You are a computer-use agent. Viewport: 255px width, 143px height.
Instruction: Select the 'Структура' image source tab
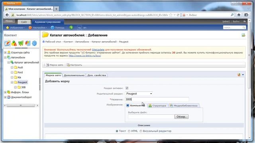click(x=157, y=106)
